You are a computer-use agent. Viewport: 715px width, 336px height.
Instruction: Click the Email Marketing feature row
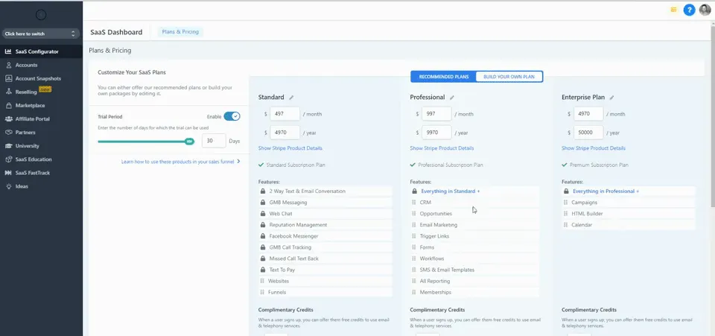coord(474,225)
